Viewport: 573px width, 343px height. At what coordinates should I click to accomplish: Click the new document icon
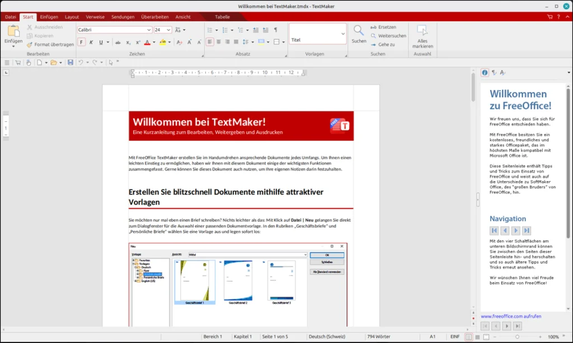[40, 63]
